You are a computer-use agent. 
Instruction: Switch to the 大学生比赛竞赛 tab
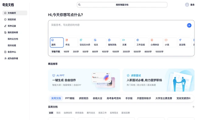(164, 98)
